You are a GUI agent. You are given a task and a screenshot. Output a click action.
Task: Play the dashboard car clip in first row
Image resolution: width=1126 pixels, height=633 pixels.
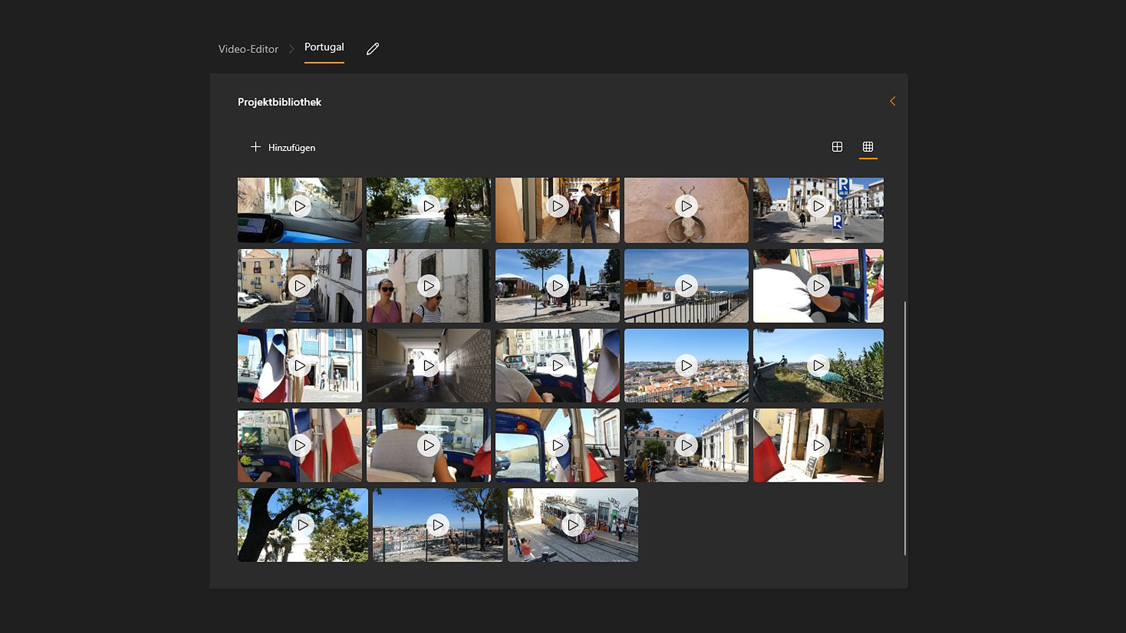pos(300,206)
